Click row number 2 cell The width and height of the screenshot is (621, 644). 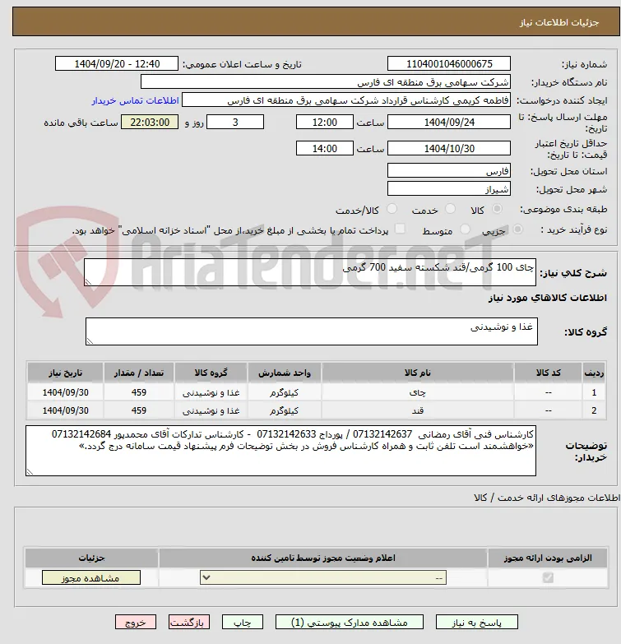point(594,410)
